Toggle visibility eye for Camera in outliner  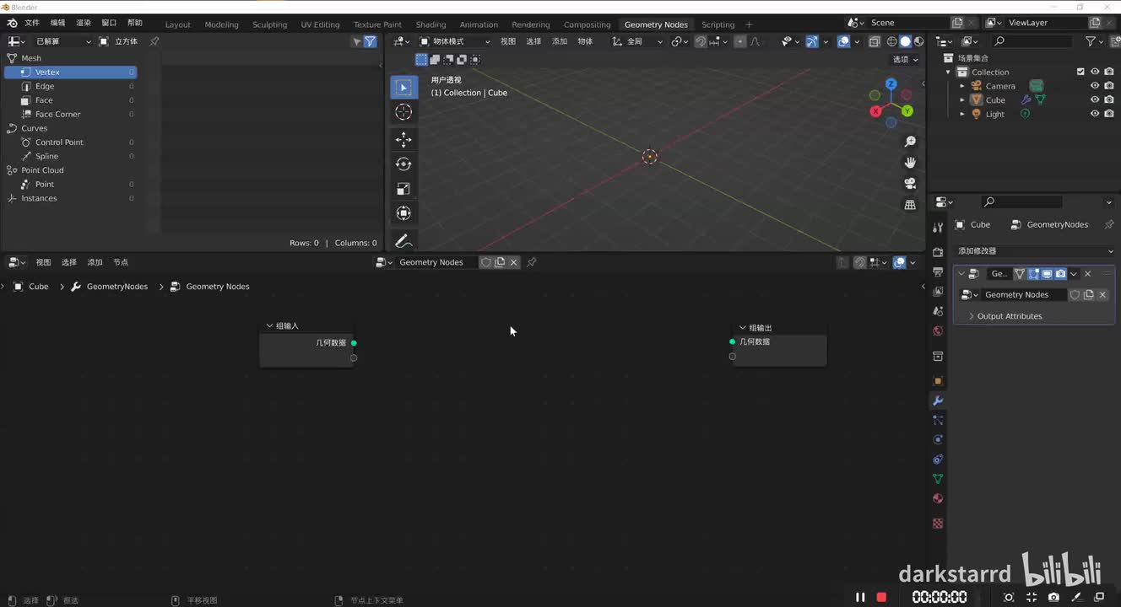pyautogui.click(x=1095, y=86)
